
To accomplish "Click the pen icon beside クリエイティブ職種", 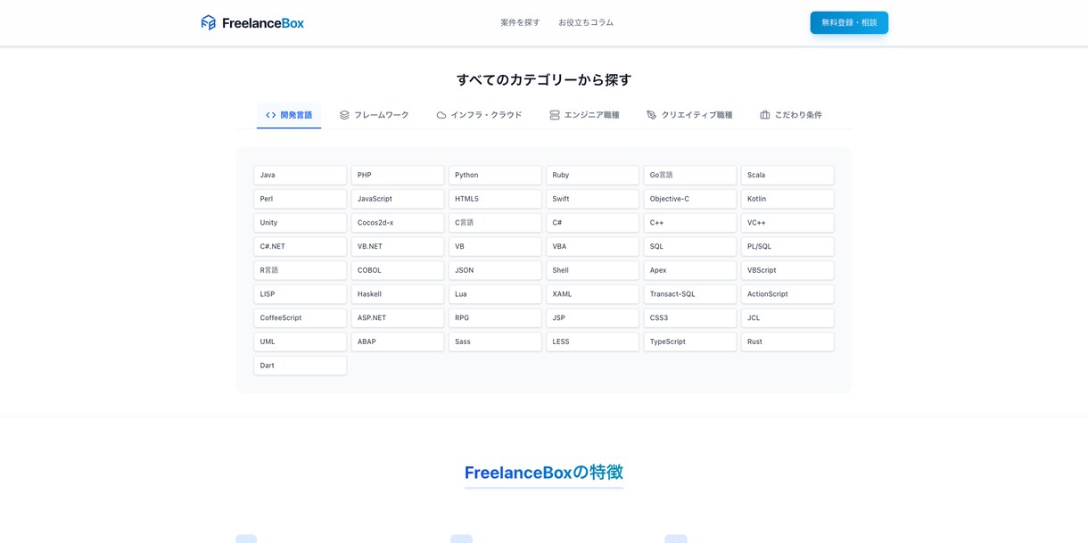I will tap(652, 115).
